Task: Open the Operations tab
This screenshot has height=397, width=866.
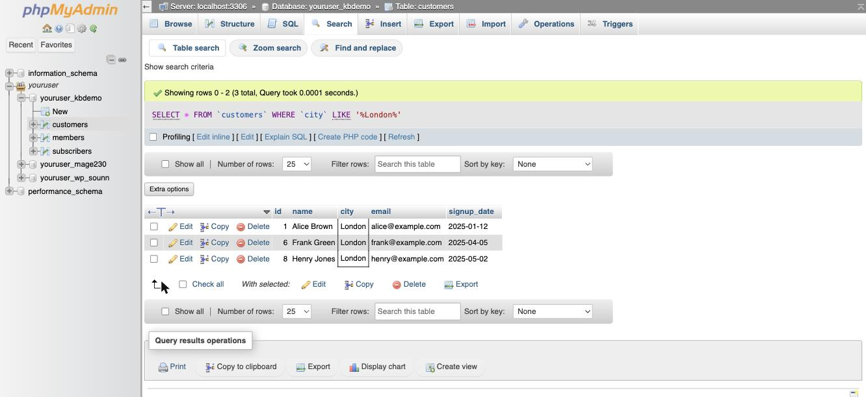Action: [546, 24]
